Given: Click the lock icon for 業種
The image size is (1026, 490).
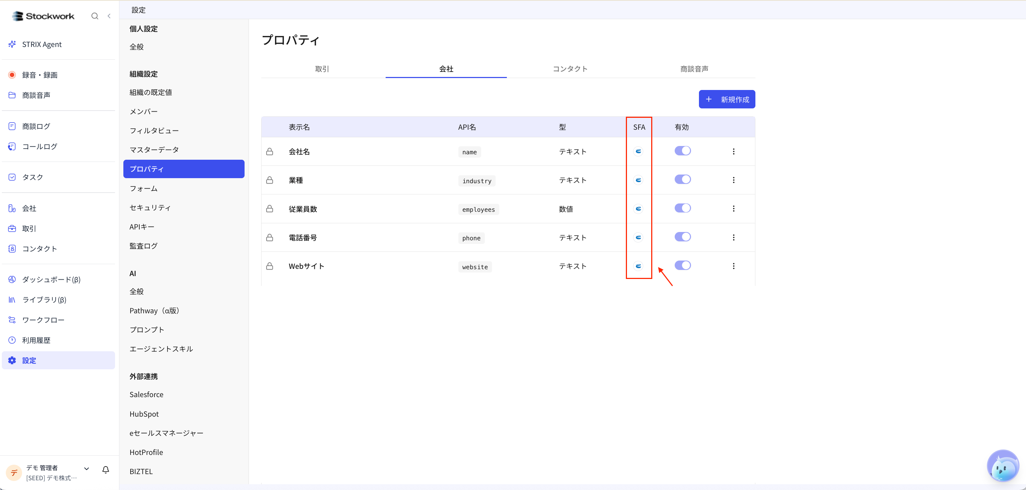Looking at the screenshot, I should coord(270,180).
